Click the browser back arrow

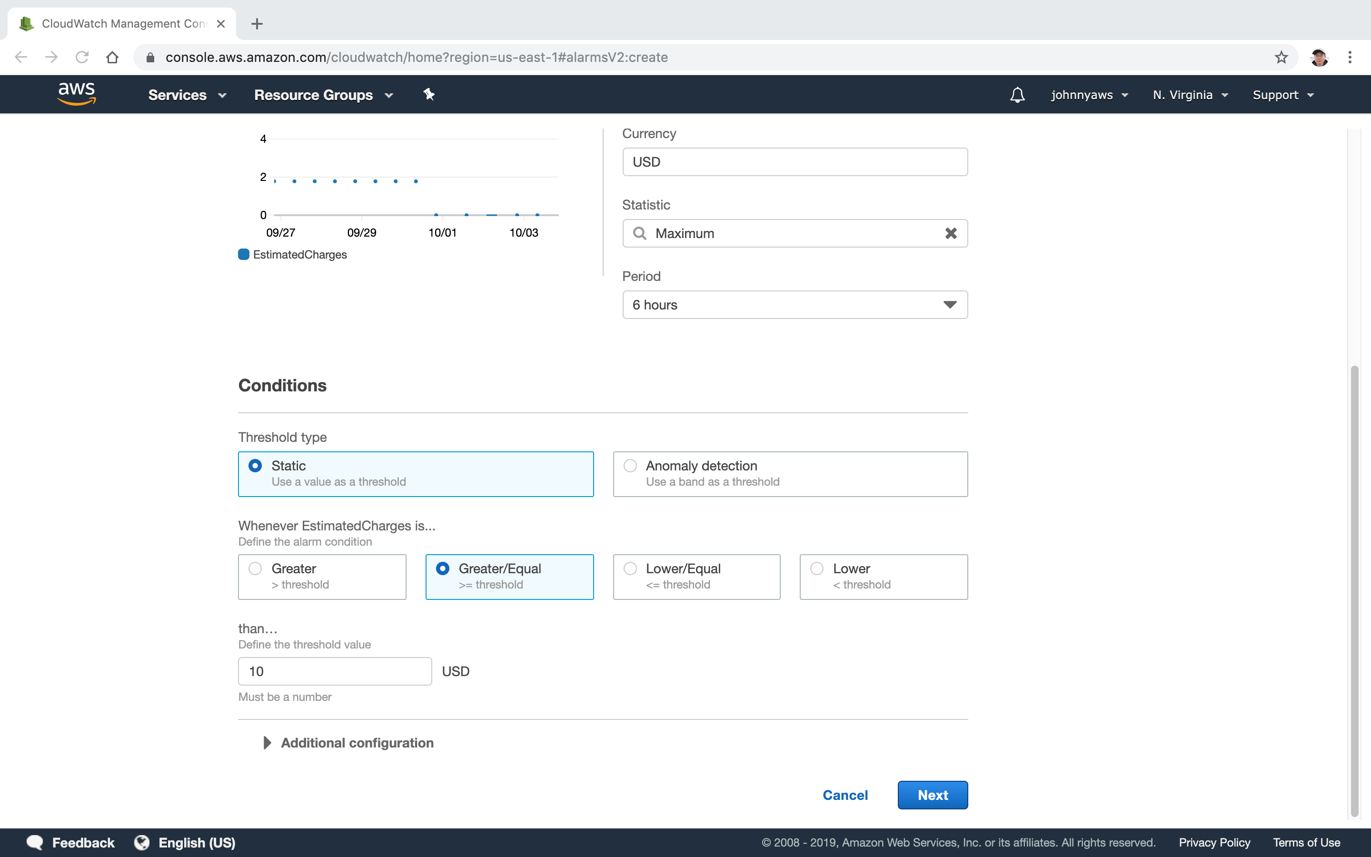(21, 57)
